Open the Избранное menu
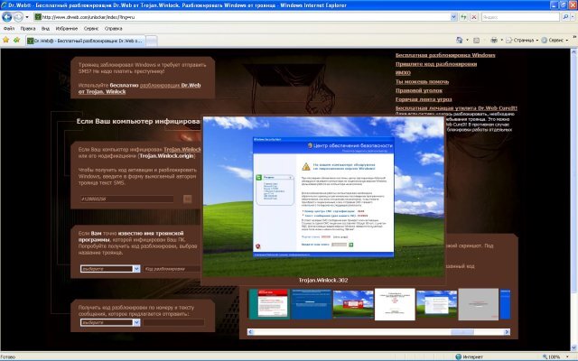The height and width of the screenshot is (361, 578). pyautogui.click(x=67, y=28)
